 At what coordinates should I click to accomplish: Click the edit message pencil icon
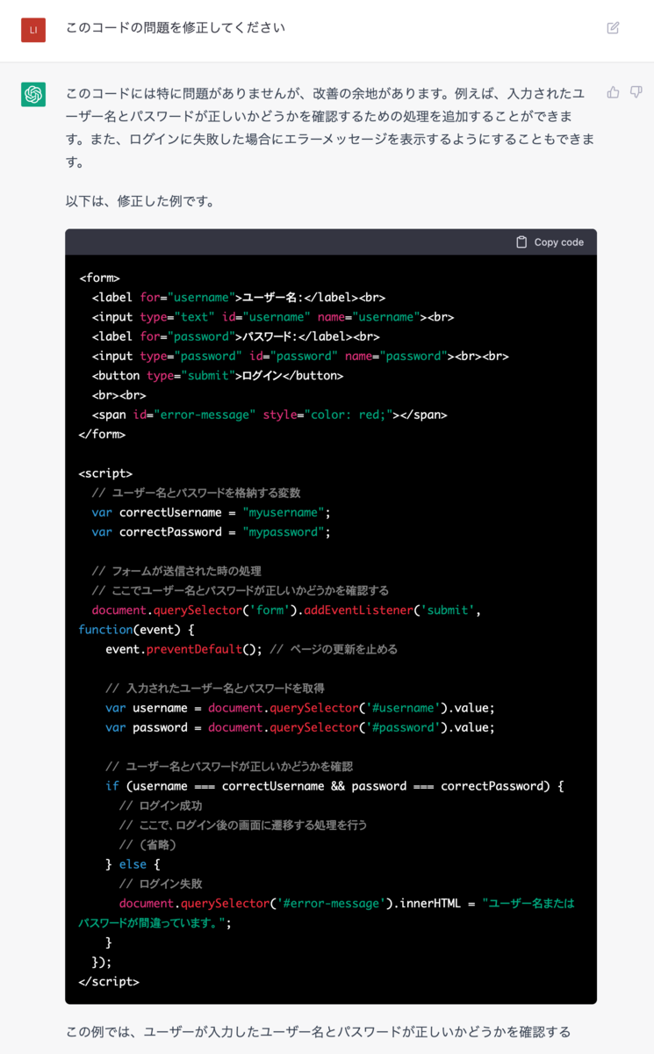(x=613, y=28)
